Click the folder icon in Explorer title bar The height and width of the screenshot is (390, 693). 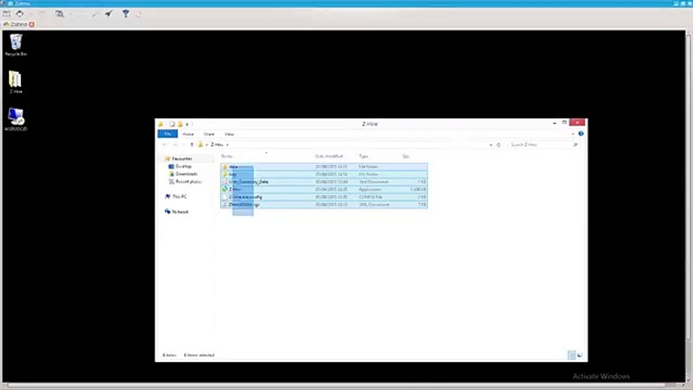click(160, 124)
